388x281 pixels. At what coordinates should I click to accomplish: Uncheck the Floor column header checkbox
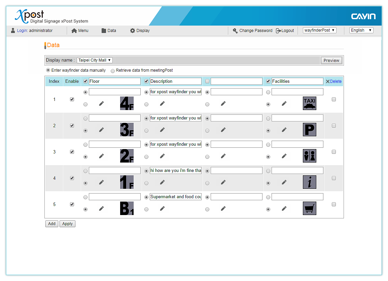(x=85, y=81)
